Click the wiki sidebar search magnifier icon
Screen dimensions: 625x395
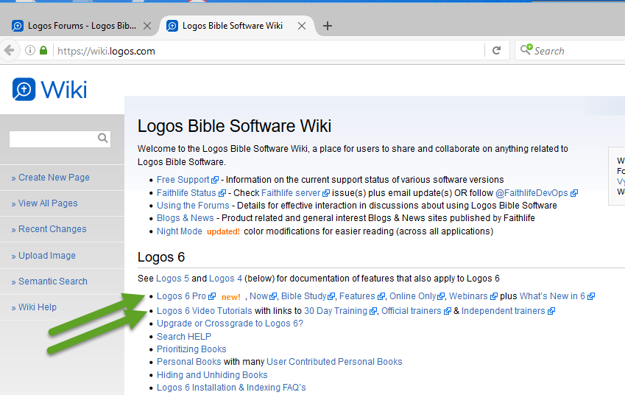click(x=103, y=138)
